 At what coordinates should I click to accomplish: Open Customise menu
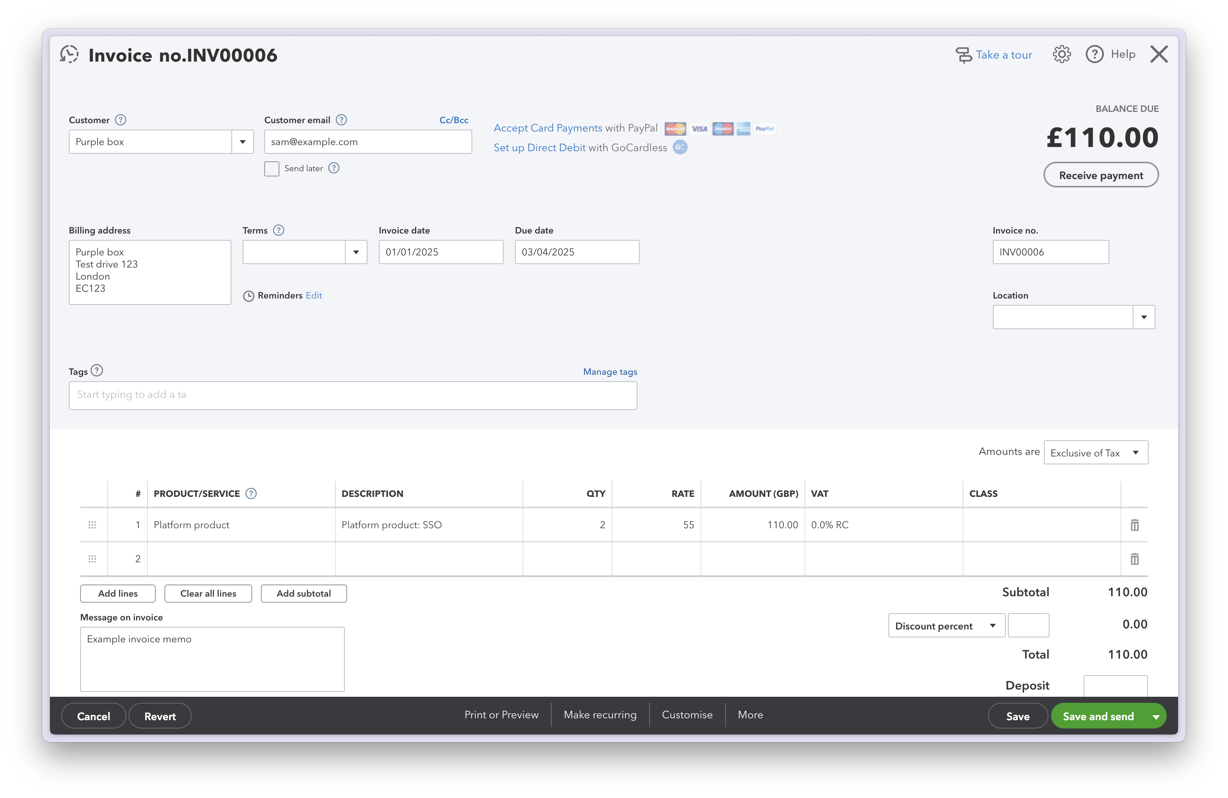(x=687, y=715)
